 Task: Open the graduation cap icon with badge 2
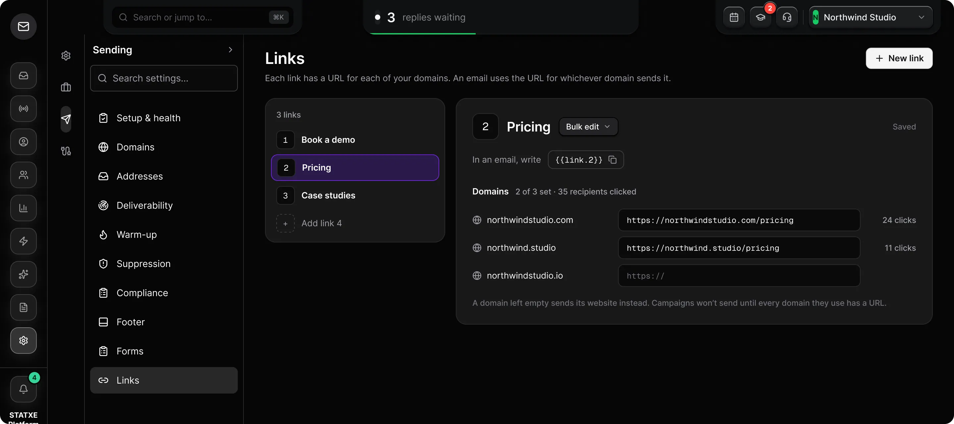(760, 18)
